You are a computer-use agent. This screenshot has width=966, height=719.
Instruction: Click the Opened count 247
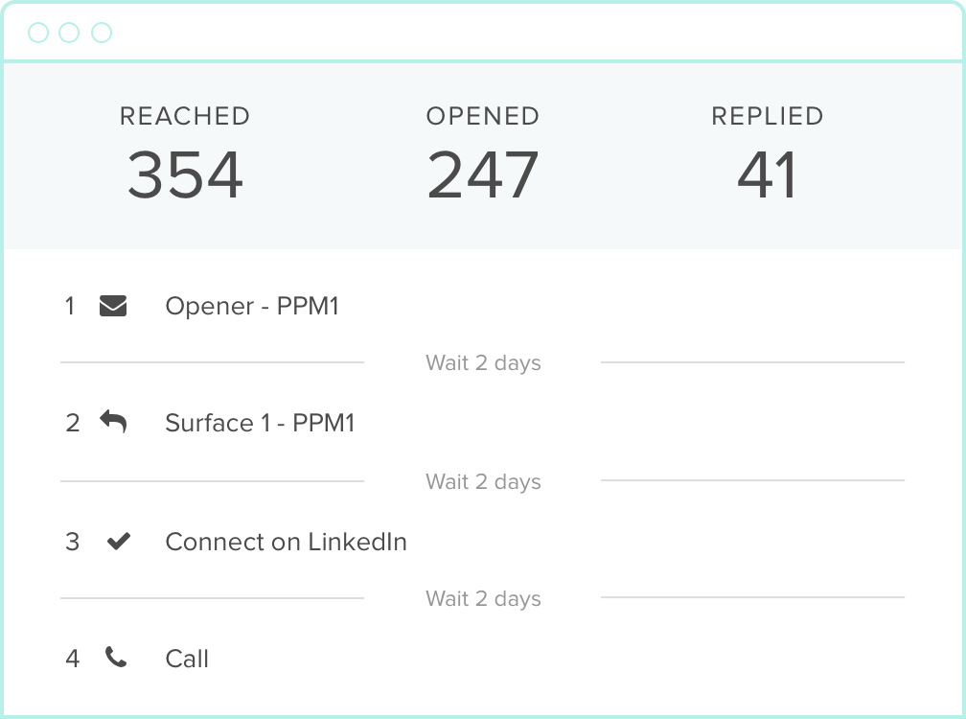(483, 175)
